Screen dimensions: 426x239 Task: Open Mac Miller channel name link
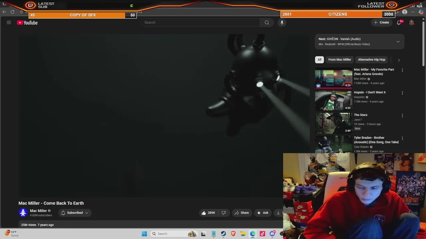[x=38, y=211]
